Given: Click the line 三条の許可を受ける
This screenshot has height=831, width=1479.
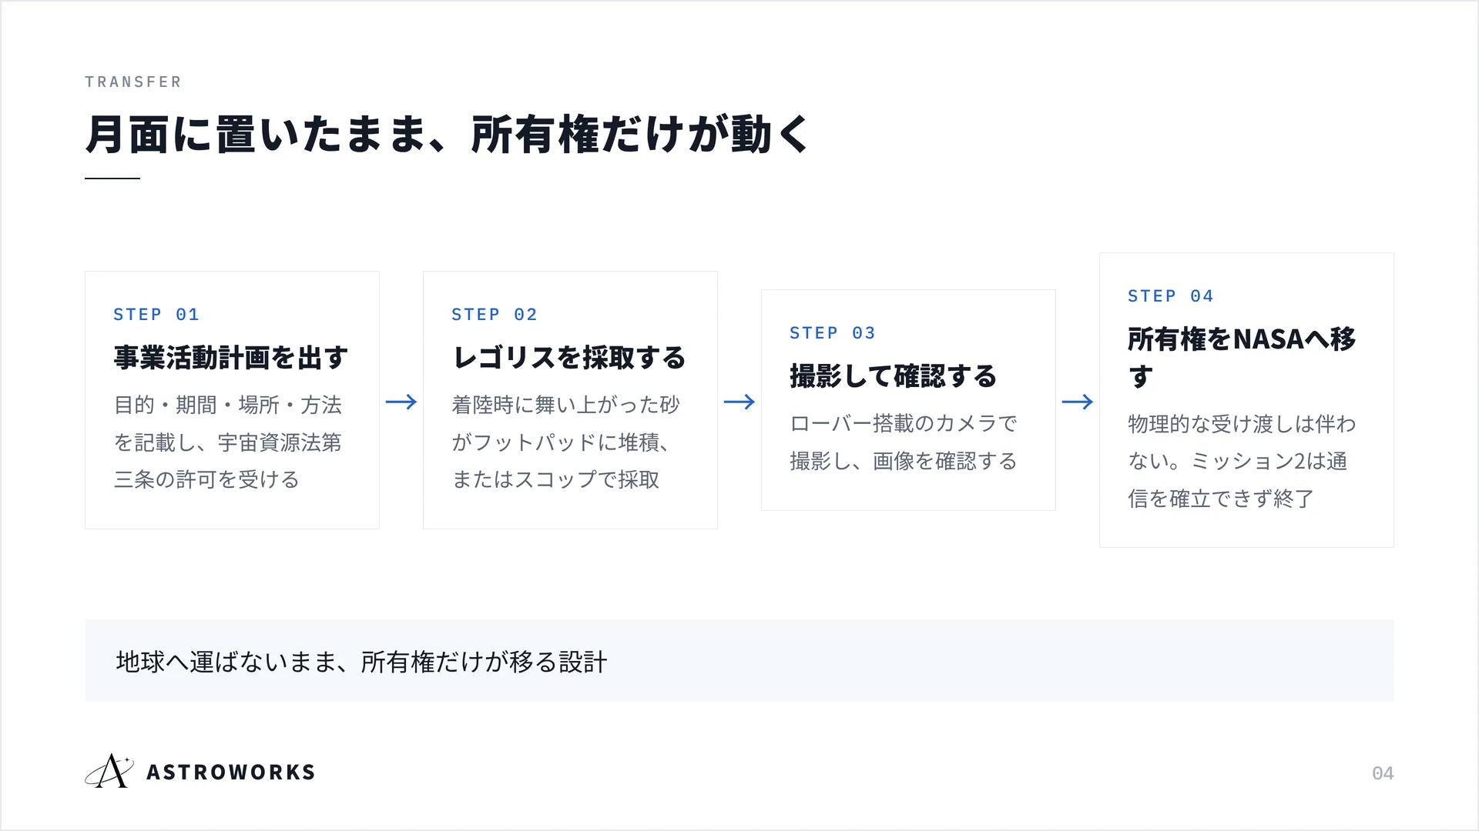Looking at the screenshot, I should [206, 479].
